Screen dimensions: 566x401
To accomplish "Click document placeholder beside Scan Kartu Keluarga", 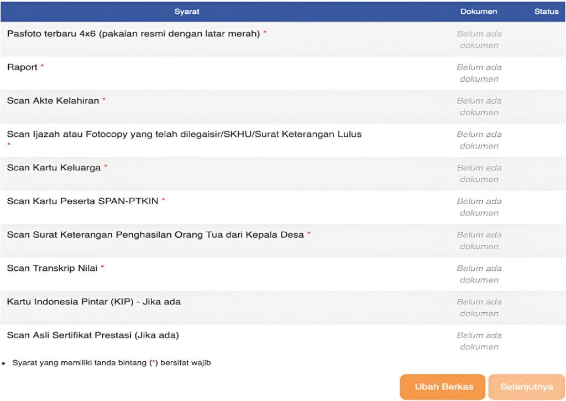I will click(x=479, y=174).
